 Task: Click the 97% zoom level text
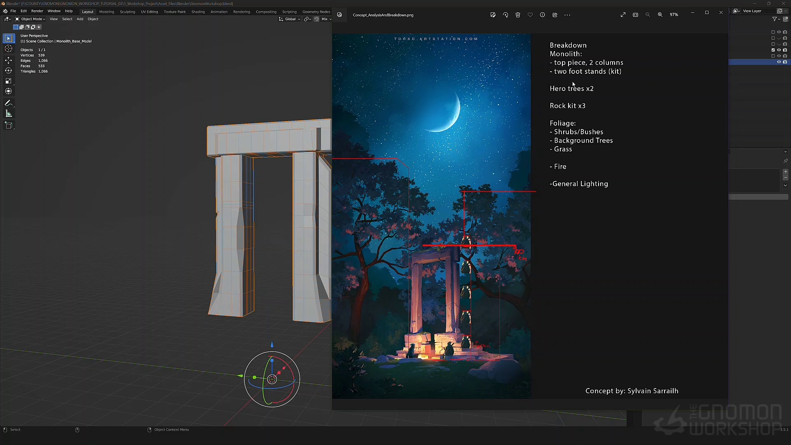[674, 15]
